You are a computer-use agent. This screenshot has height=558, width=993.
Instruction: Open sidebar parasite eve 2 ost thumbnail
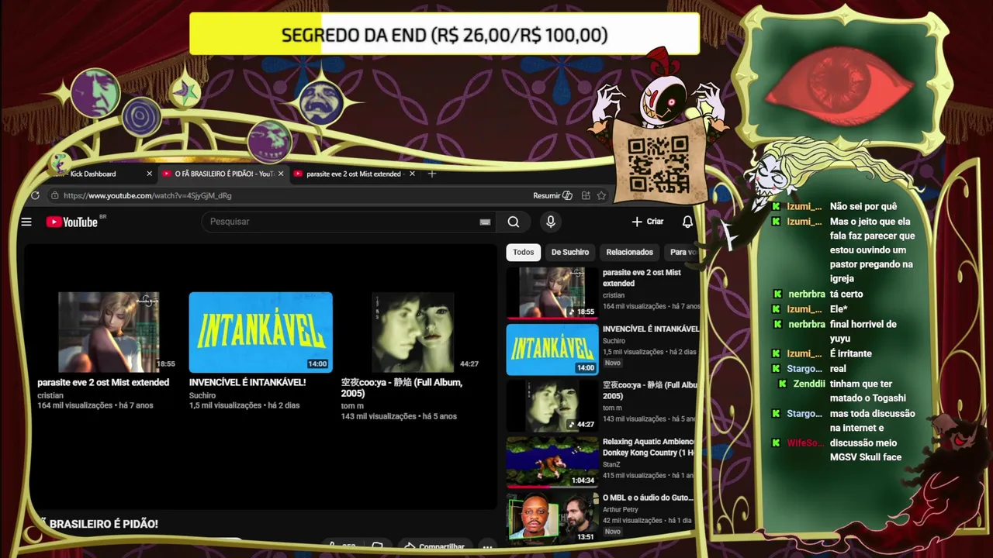(552, 293)
